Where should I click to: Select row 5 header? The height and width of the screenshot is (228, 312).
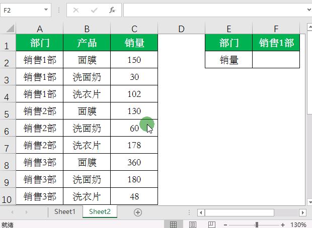tap(8, 111)
